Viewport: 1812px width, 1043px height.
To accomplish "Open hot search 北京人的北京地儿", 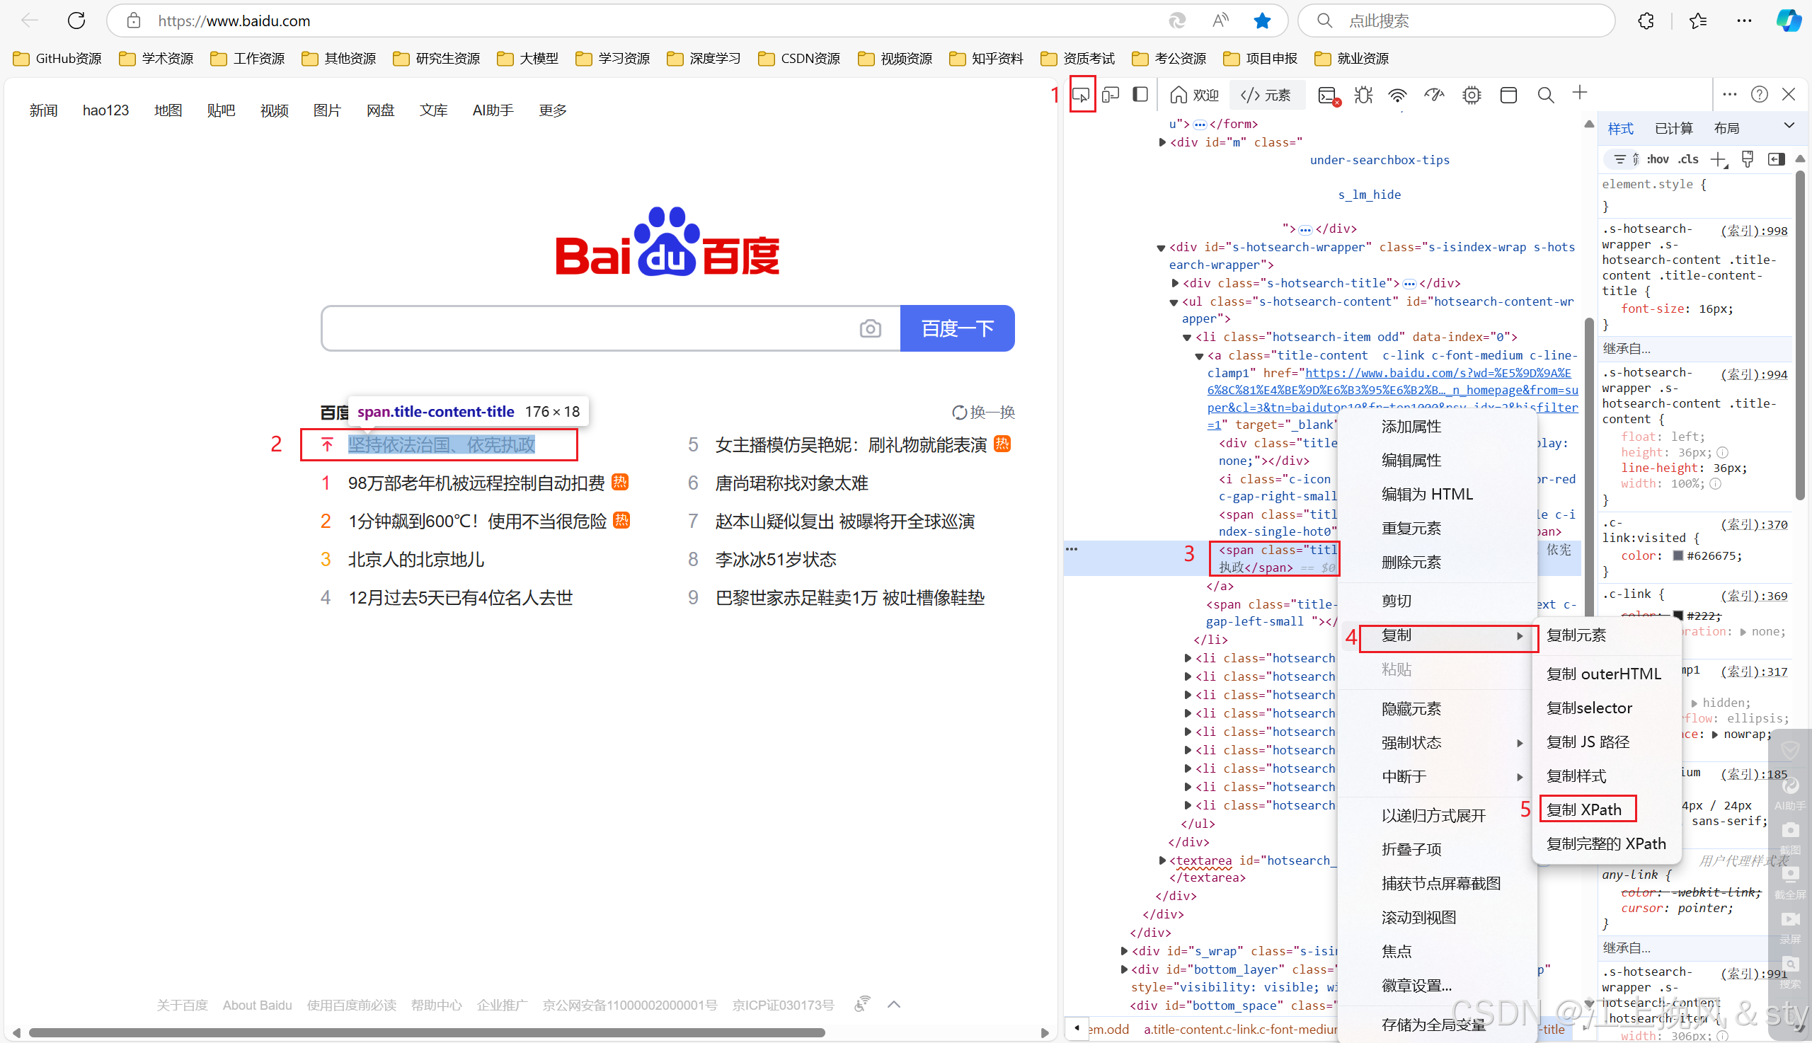I will [x=416, y=560].
